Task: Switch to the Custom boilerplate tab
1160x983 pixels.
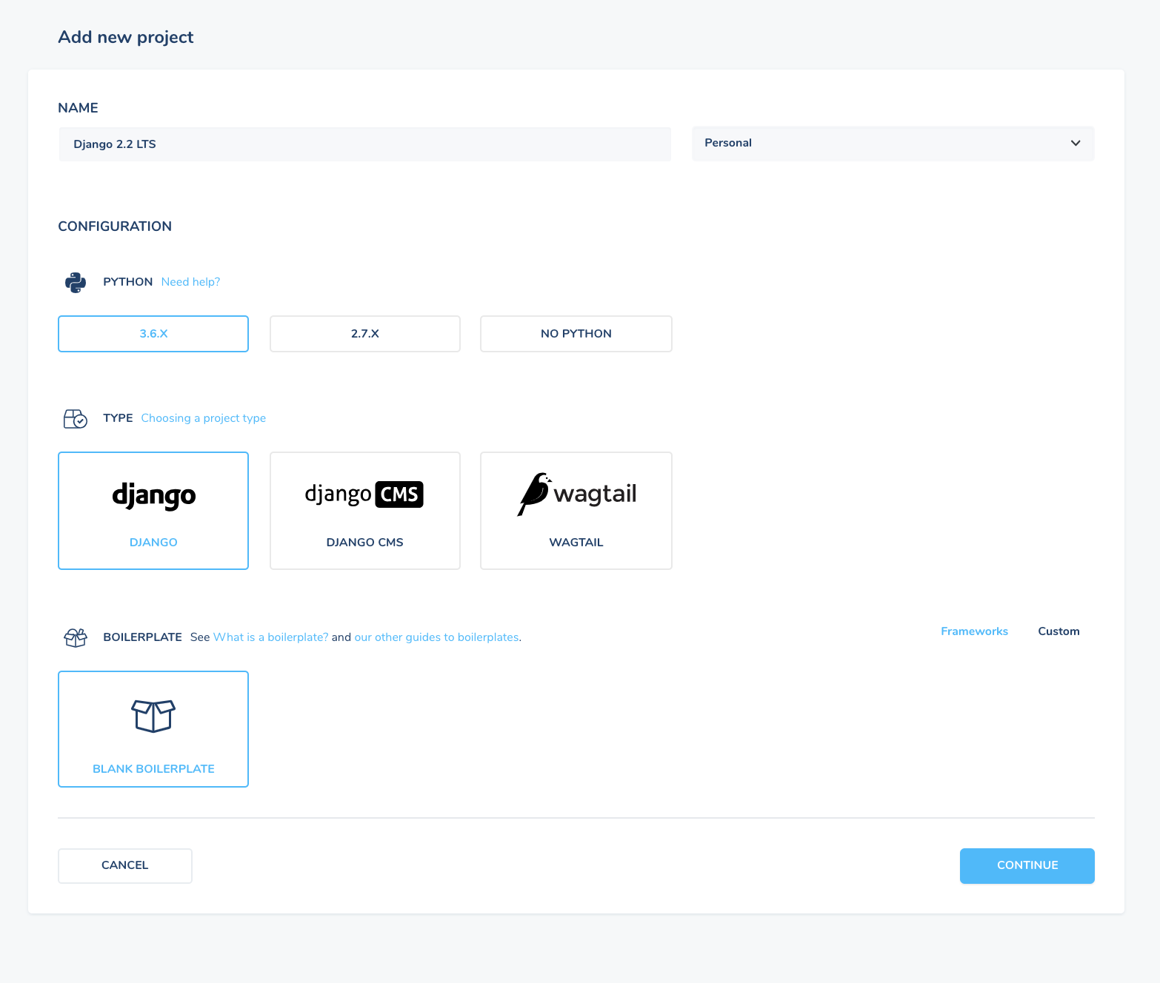Action: tap(1059, 631)
